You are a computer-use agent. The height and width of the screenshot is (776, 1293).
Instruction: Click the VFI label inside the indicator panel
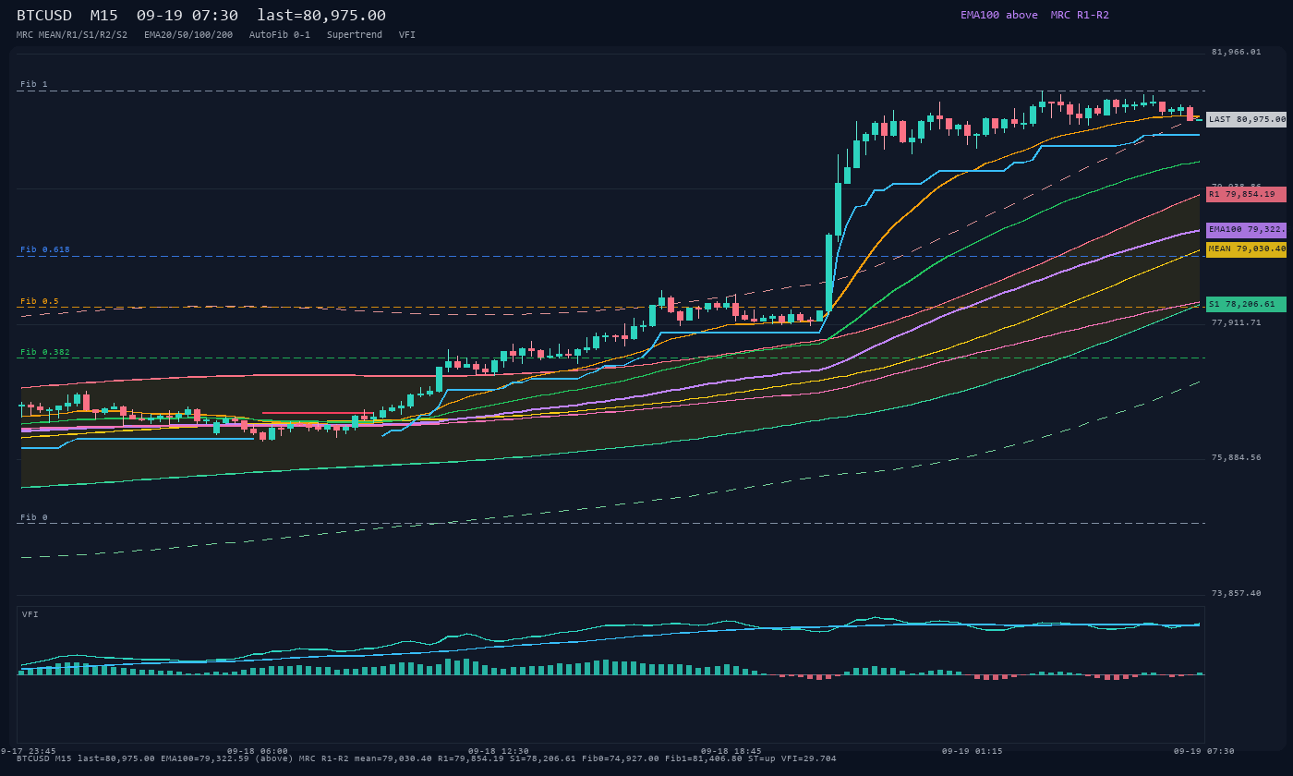click(30, 614)
